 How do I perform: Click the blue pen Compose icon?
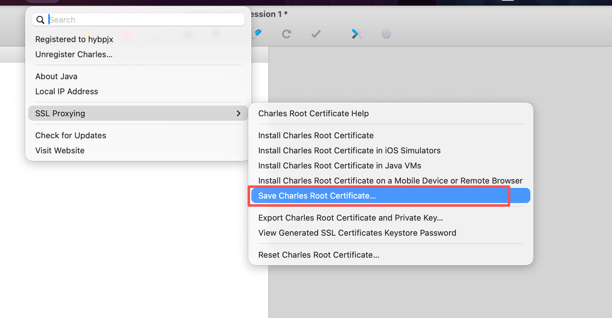[257, 34]
